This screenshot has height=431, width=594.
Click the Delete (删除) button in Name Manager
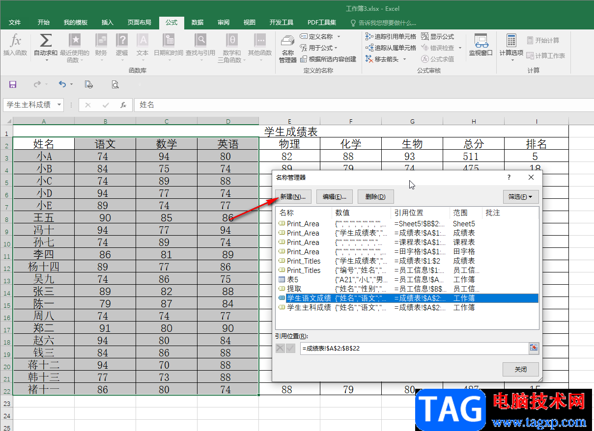click(x=376, y=197)
